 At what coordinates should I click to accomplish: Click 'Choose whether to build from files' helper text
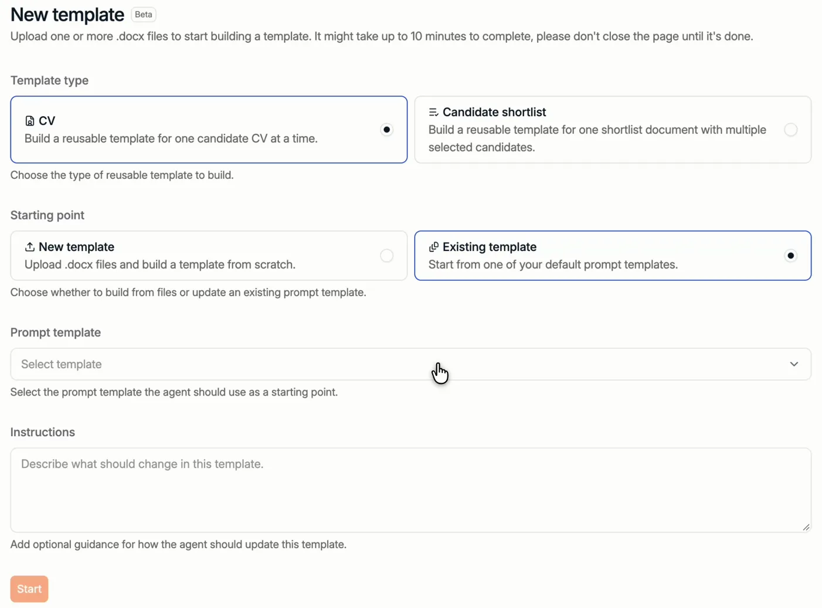(x=188, y=293)
